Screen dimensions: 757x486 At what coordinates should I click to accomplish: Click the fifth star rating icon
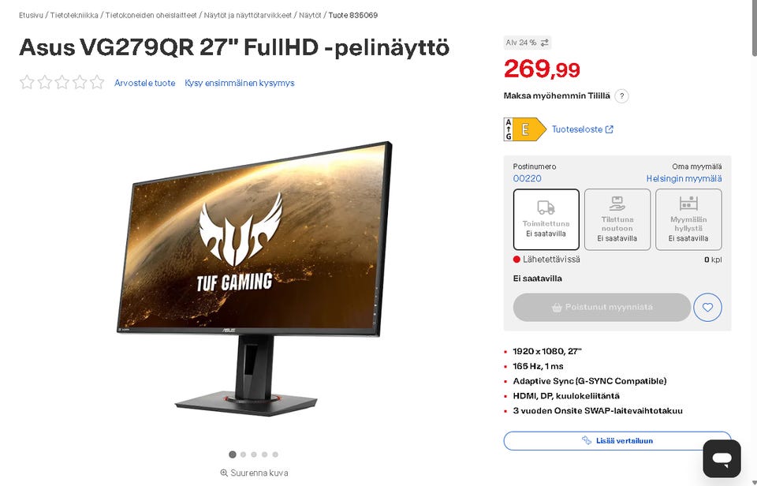(97, 82)
